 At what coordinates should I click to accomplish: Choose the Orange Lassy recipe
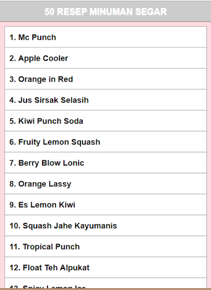point(106,184)
